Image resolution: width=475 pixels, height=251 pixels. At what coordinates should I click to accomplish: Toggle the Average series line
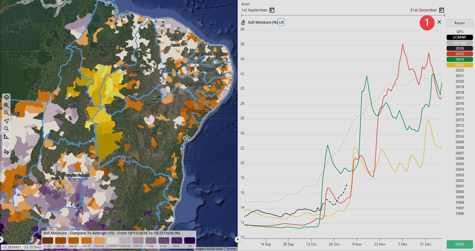(x=459, y=43)
